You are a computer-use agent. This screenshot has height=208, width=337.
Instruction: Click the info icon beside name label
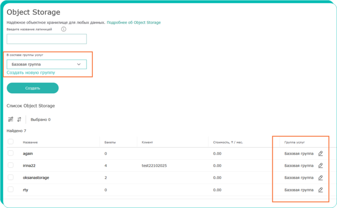click(x=64, y=29)
